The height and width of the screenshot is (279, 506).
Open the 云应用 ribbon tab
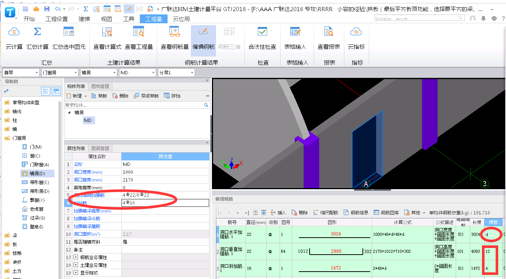(x=181, y=19)
